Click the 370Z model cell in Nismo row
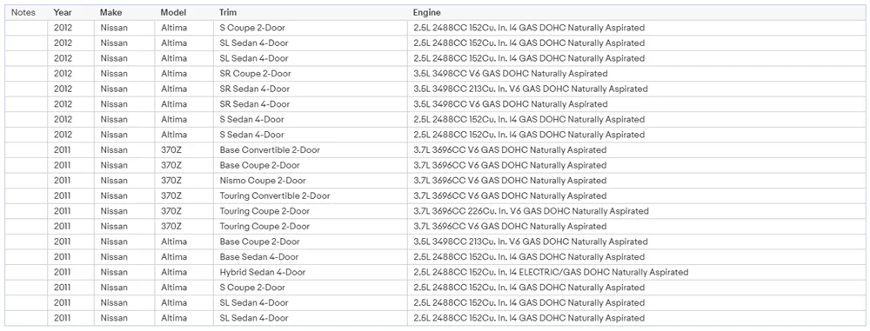 tap(184, 181)
